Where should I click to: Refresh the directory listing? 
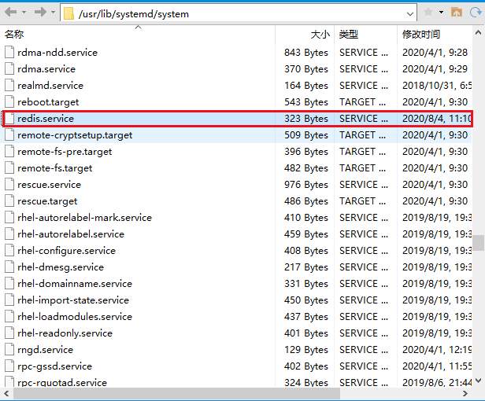(x=476, y=13)
